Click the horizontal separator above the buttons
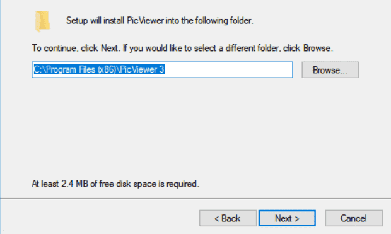Image resolution: width=391 pixels, height=234 pixels. click(195, 199)
